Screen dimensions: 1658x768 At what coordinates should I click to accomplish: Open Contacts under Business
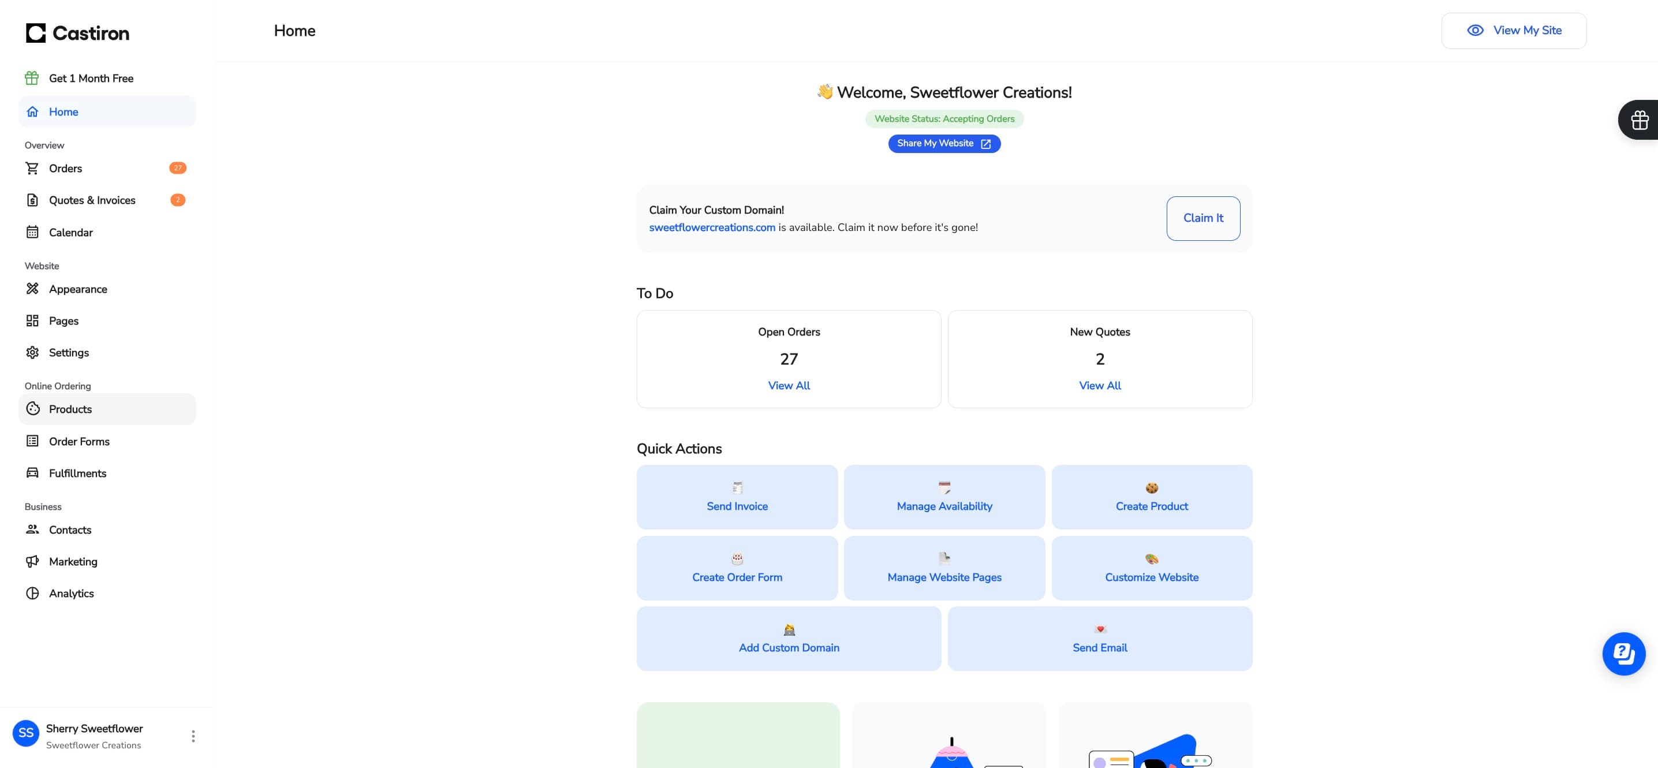[107, 530]
